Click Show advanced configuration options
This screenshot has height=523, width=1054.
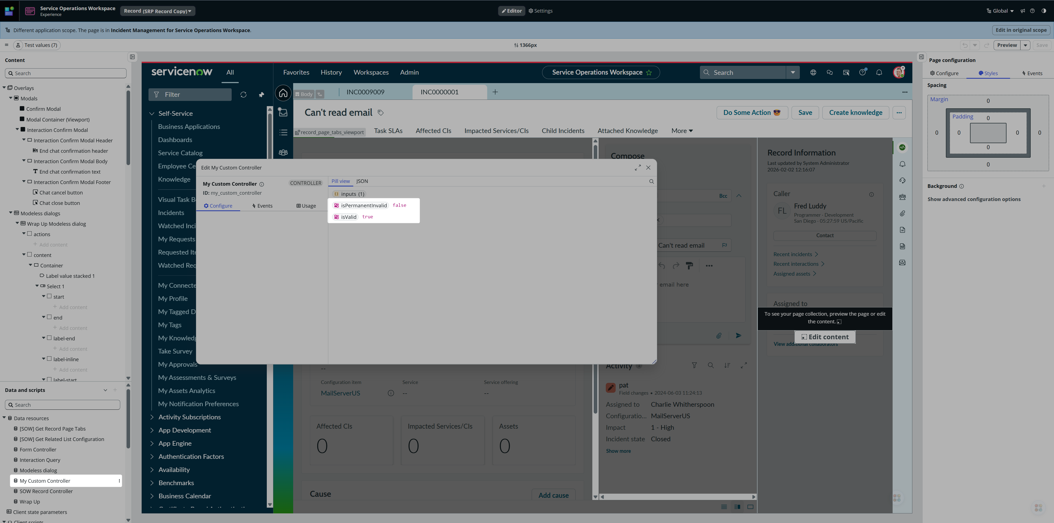click(x=974, y=200)
